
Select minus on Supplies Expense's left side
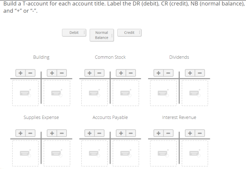pos(30,133)
